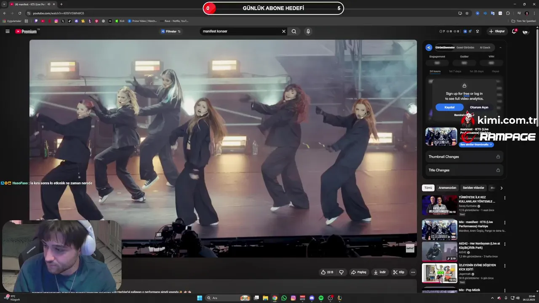
Task: Open the YouTube account avatar menu
Action: 526,31
